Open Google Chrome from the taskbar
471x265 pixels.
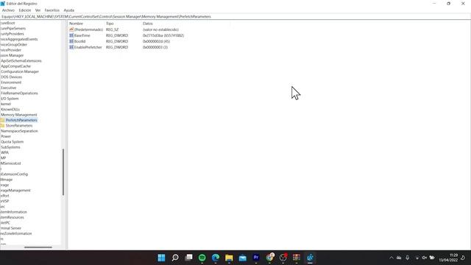click(270, 258)
